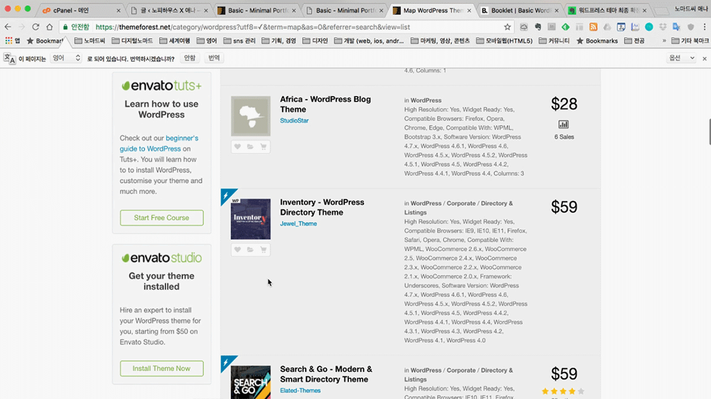Open the Dropbox extension icon
This screenshot has width=711, height=399.
(x=662, y=27)
